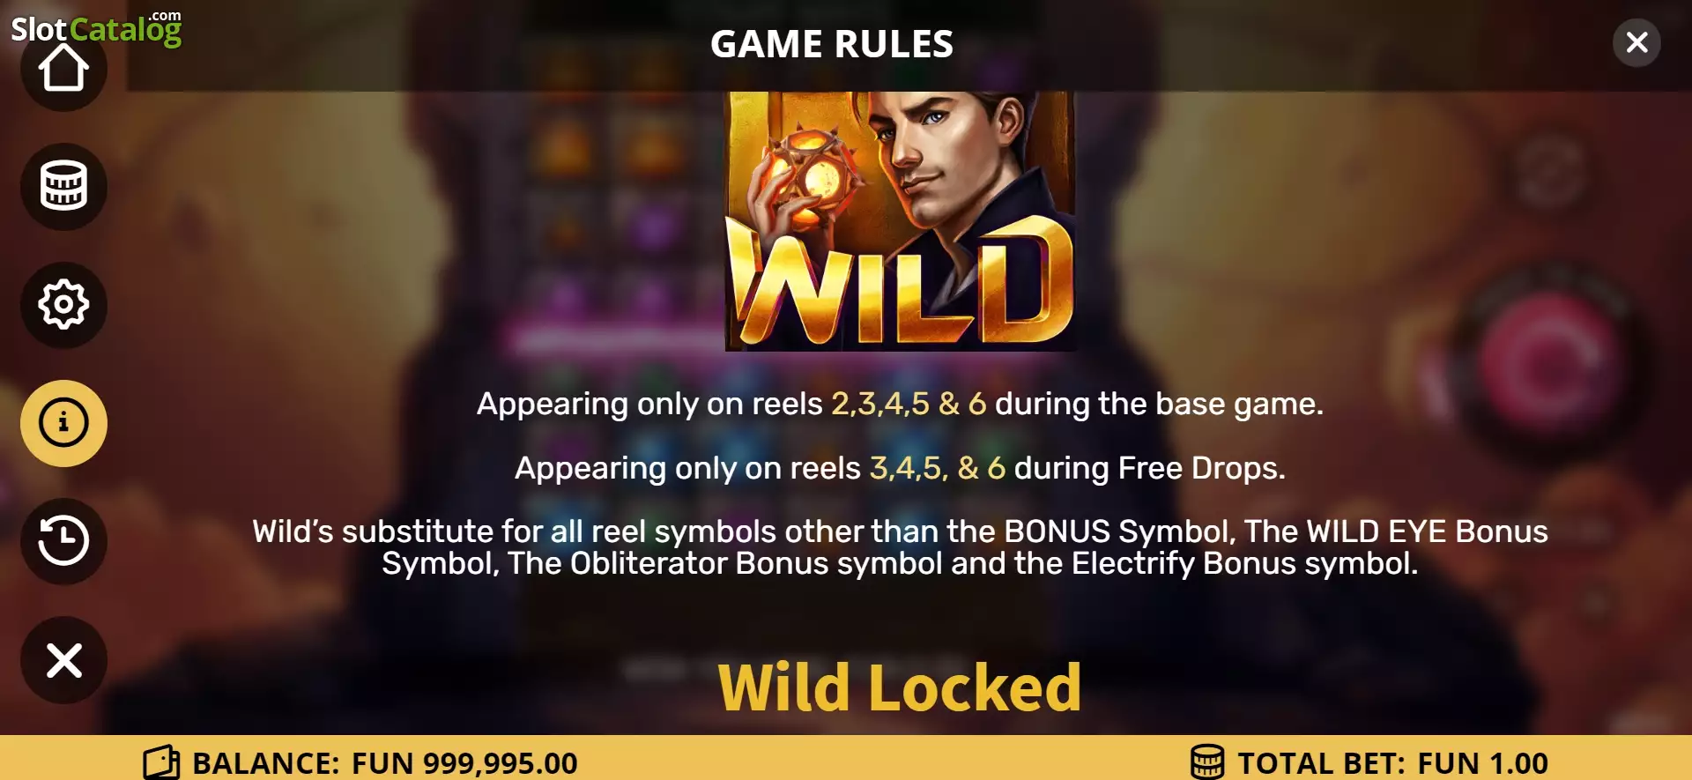Close the sidebar menu with X
Viewport: 1692px width, 780px height.
pyautogui.click(x=63, y=660)
